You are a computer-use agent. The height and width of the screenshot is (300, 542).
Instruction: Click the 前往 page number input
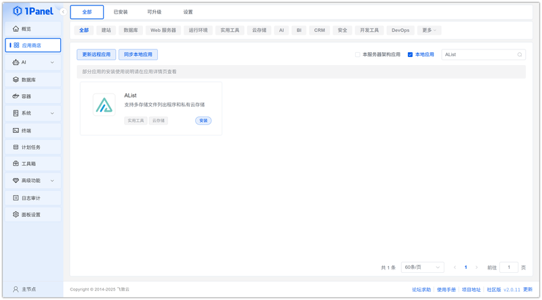tap(509, 267)
